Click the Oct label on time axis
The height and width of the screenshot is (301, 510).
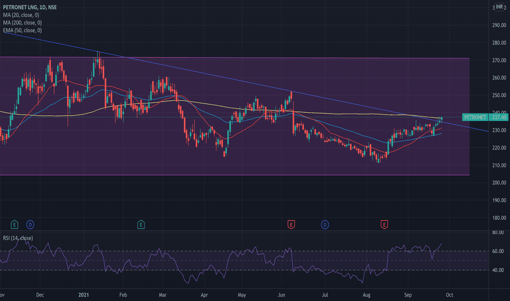click(x=449, y=295)
